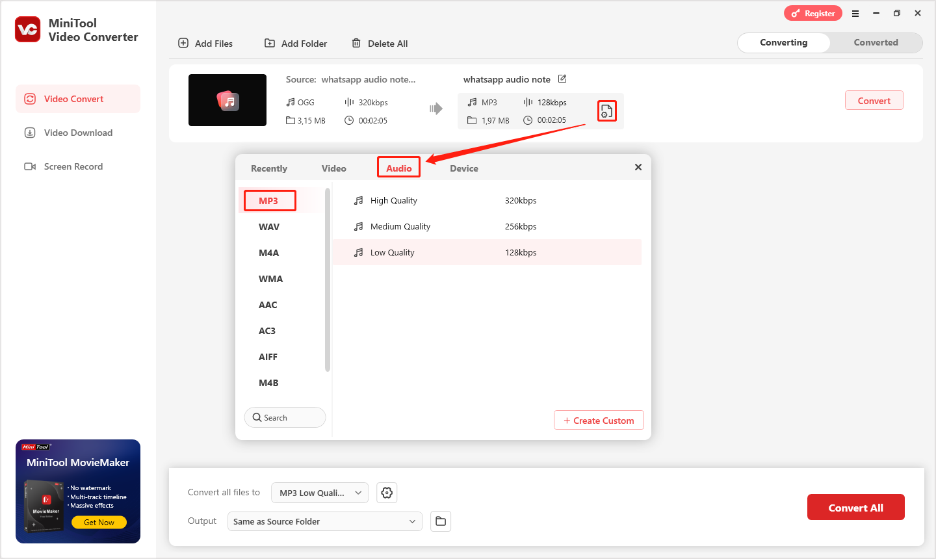Select AIFF format in the list
The height and width of the screenshot is (559, 936).
click(x=268, y=357)
